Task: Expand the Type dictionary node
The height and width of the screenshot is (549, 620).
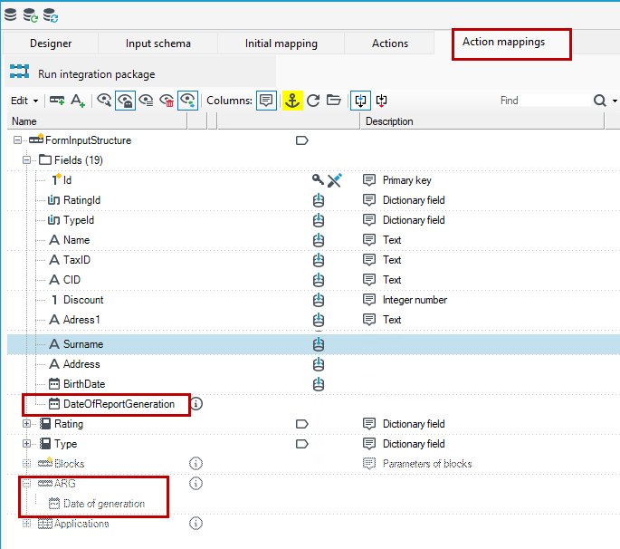Action: tap(26, 443)
